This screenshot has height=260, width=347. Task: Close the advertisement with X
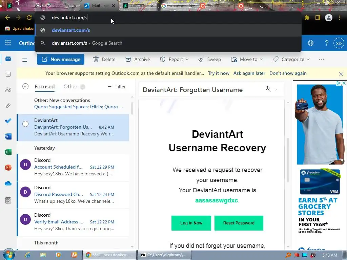point(344,83)
